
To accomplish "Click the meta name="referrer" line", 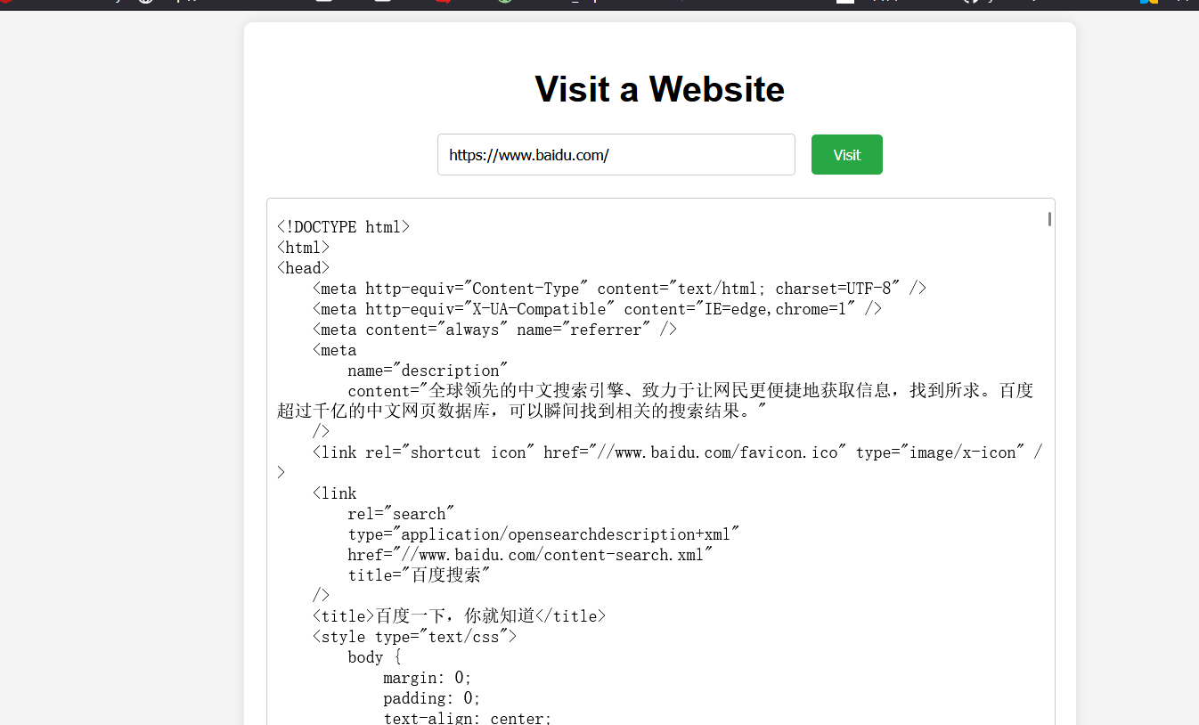I will (x=495, y=330).
